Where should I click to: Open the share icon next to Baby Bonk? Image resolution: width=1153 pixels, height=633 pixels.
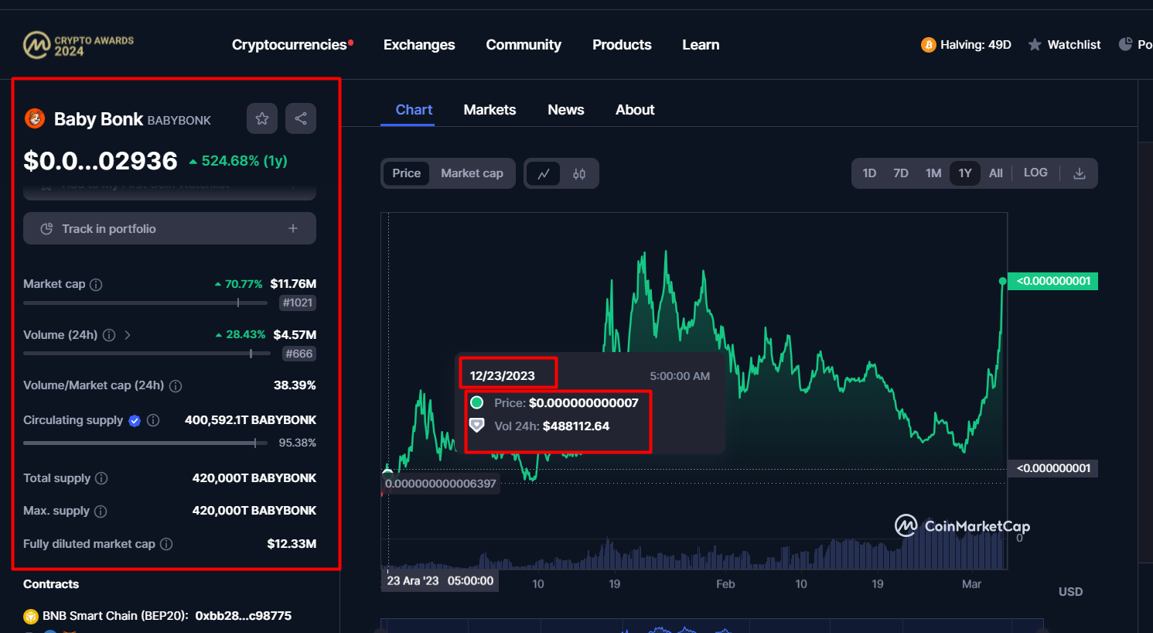[301, 118]
